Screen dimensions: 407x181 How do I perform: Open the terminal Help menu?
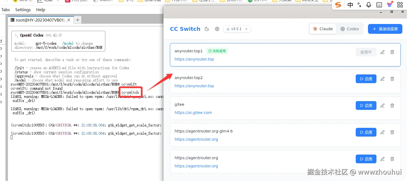tap(41, 10)
